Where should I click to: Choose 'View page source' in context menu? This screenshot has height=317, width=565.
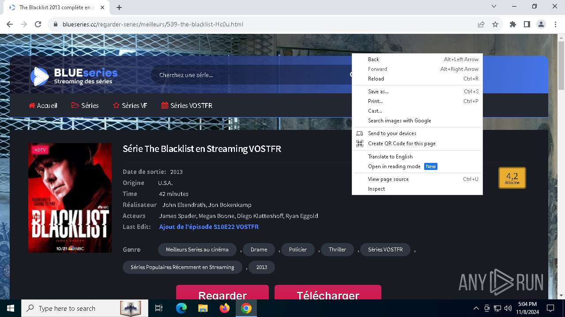[417, 179]
